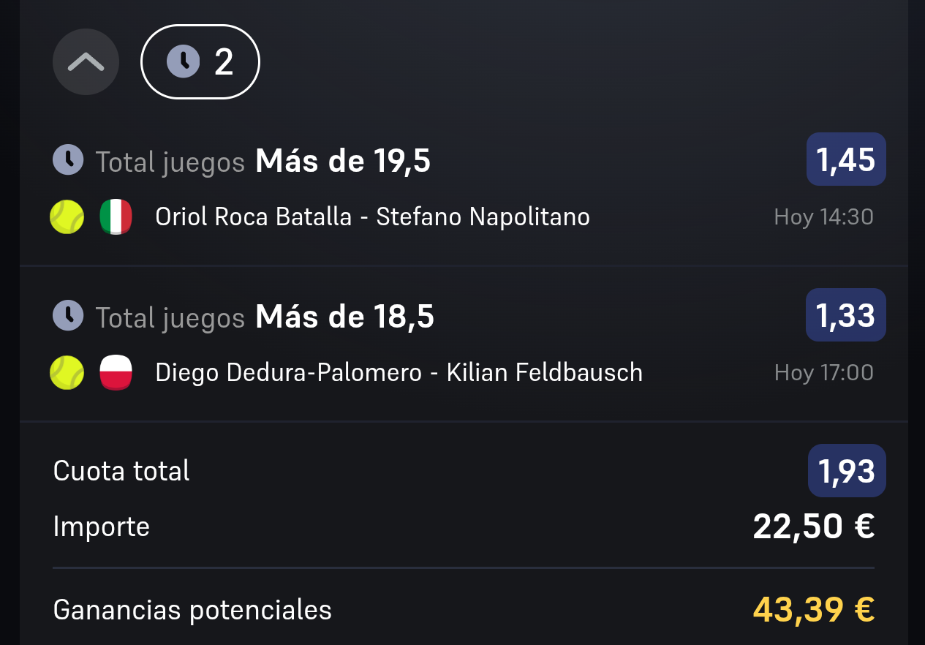
Task: Click the Importe amount 22,50 €
Action: coord(814,527)
